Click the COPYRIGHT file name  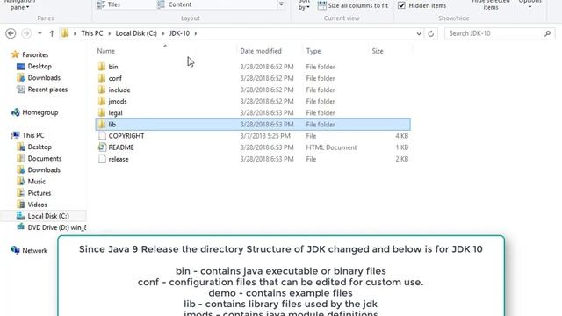click(126, 136)
